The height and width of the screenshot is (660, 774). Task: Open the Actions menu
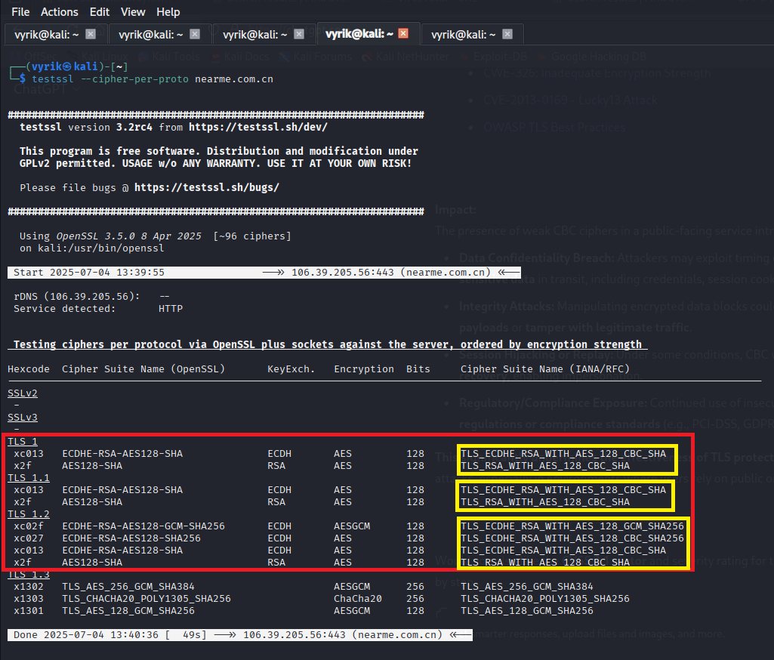tap(60, 12)
